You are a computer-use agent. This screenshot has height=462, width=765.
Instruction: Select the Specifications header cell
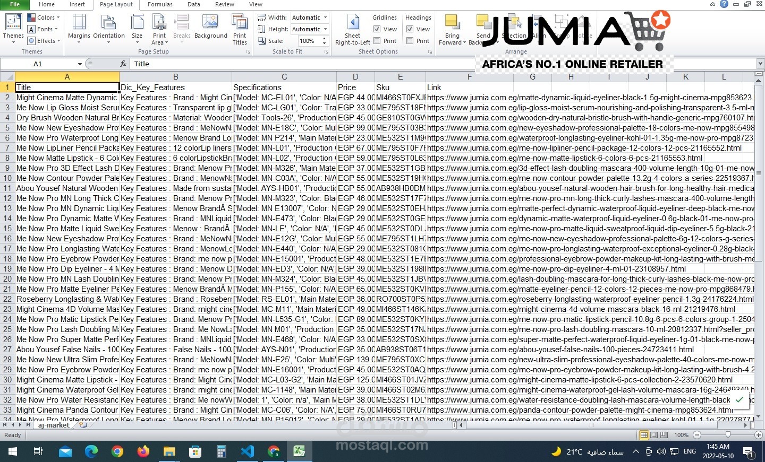(284, 88)
